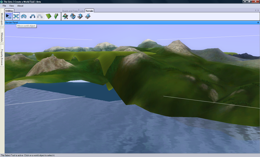Pick the Rotate world object tool
This screenshot has width=260, height=157.
(24, 16)
